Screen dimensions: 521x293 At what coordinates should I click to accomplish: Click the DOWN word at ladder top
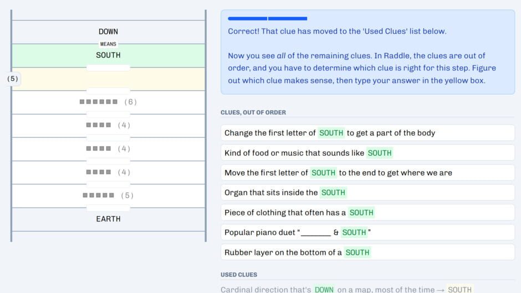tap(108, 32)
